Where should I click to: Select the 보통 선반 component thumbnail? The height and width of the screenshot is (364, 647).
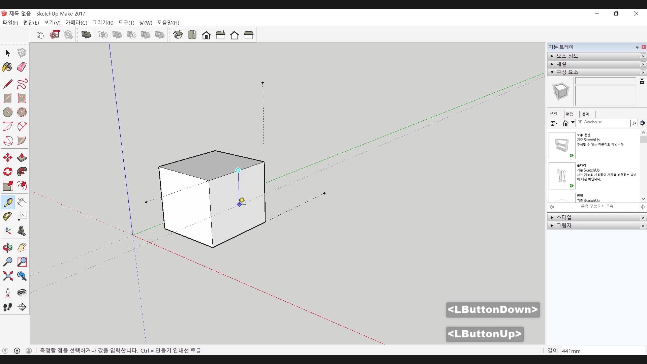pyautogui.click(x=562, y=146)
